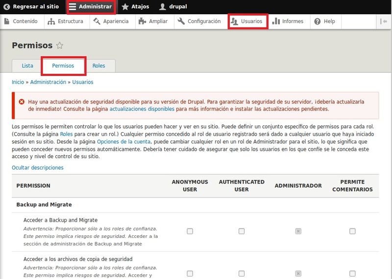Click the star icon beside Atajos

point(125,7)
